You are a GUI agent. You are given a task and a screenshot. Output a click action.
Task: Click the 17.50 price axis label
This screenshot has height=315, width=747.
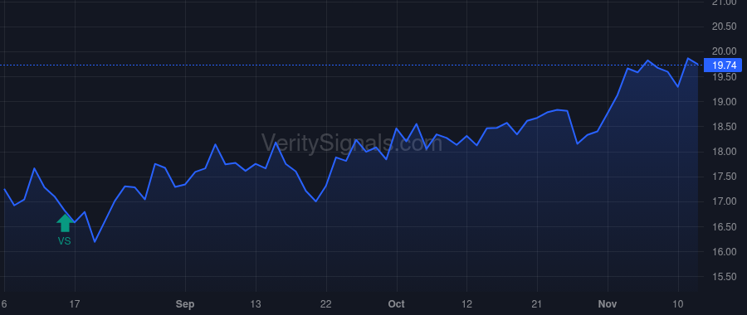tap(724, 177)
